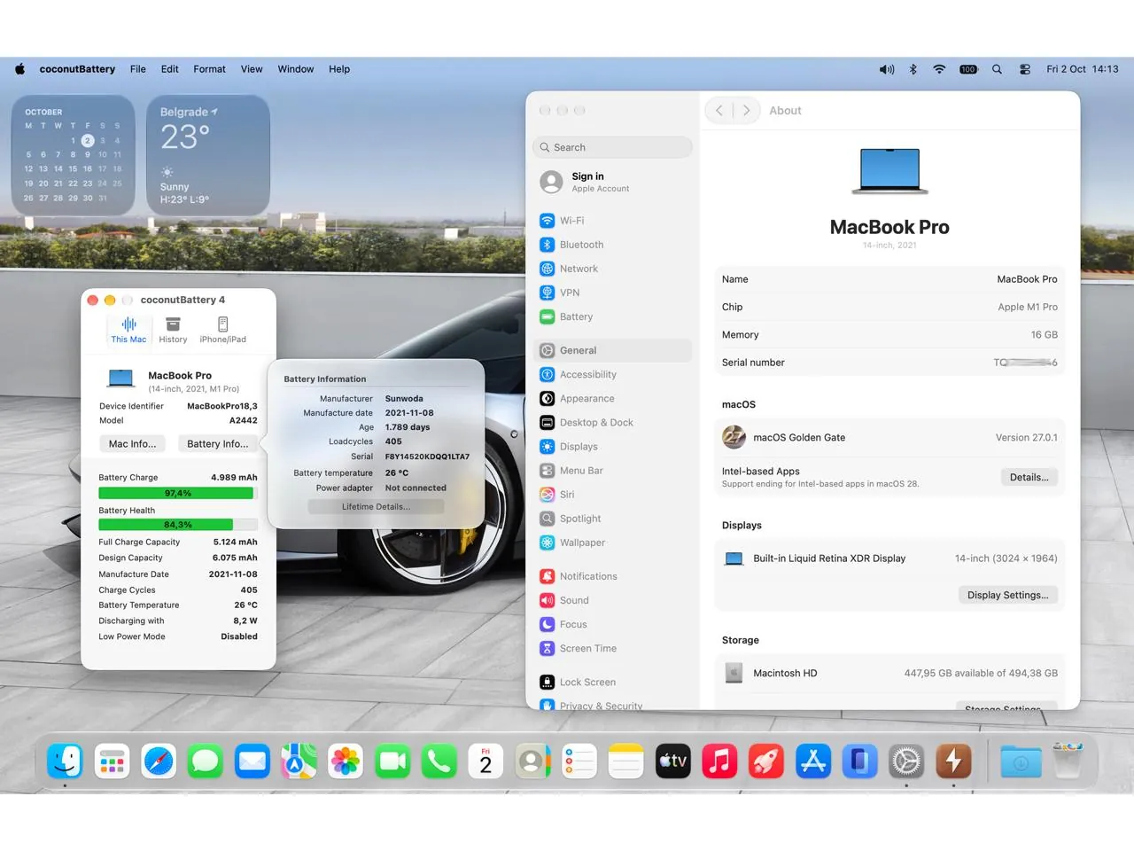Select Displays in the Settings sidebar

click(614, 447)
